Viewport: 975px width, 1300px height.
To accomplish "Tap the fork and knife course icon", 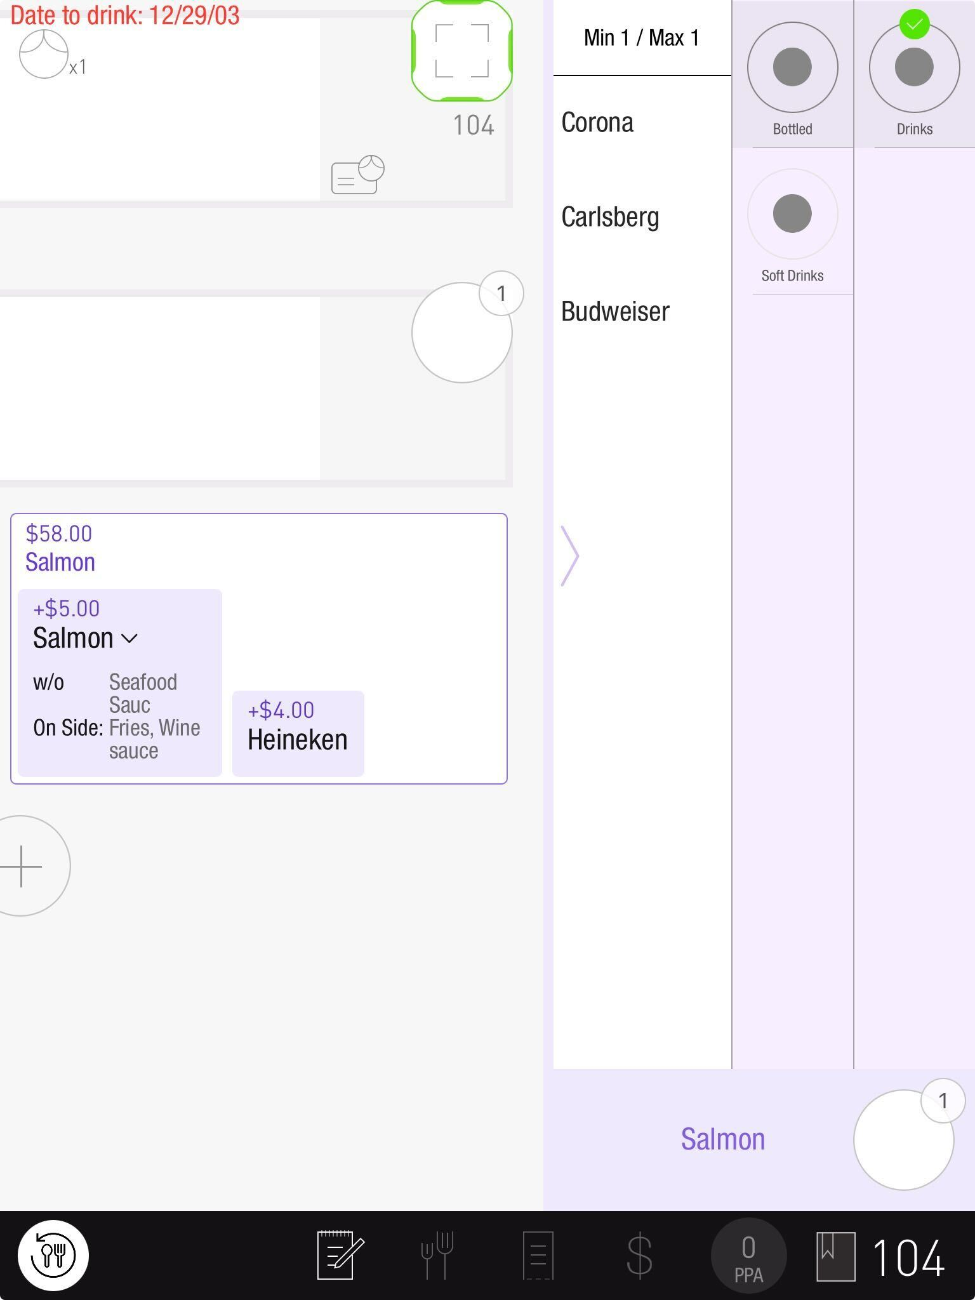I will [437, 1255].
